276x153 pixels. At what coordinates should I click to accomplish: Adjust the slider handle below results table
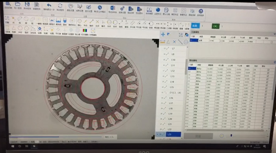(x=231, y=135)
